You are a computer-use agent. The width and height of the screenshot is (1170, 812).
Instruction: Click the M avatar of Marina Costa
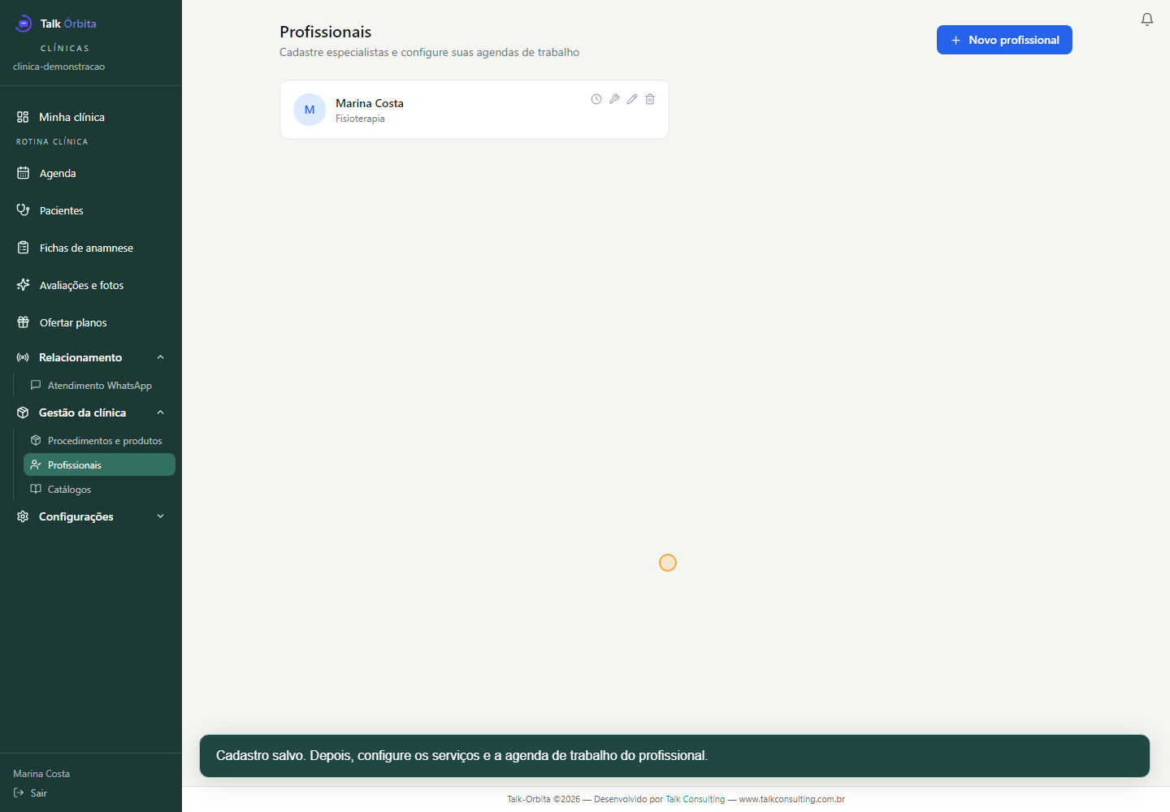(x=310, y=110)
